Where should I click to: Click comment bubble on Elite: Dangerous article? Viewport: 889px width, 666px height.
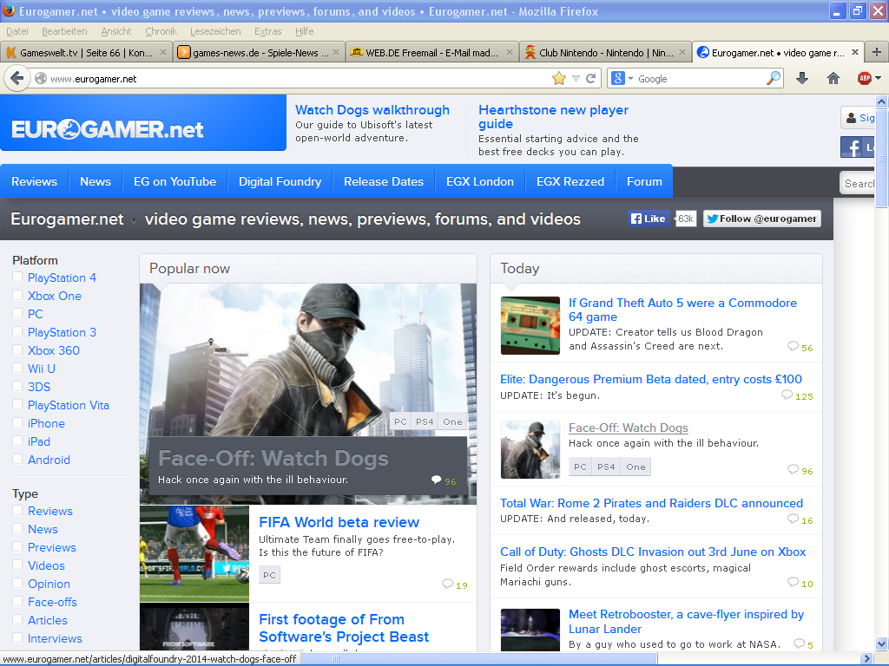click(787, 395)
